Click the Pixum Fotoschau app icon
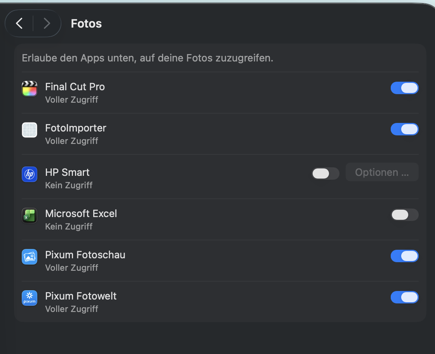The height and width of the screenshot is (354, 435). coord(30,257)
